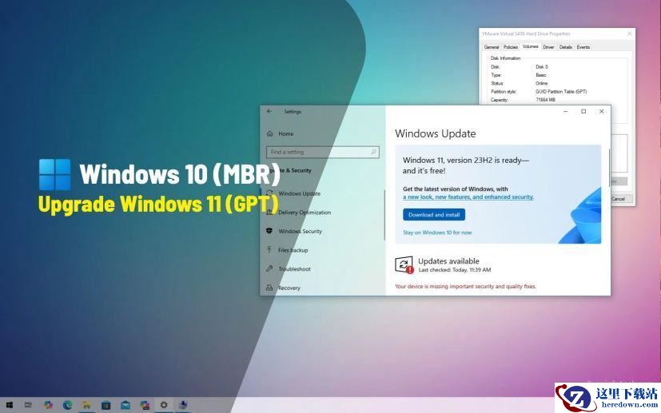Select Windows Update in Settings sidebar
This screenshot has height=413, width=661.
pyautogui.click(x=299, y=193)
